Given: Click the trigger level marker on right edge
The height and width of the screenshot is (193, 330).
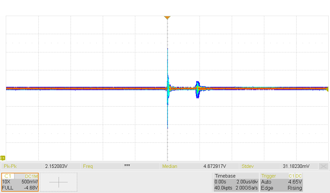Looking at the screenshot, I should [x=328, y=89].
